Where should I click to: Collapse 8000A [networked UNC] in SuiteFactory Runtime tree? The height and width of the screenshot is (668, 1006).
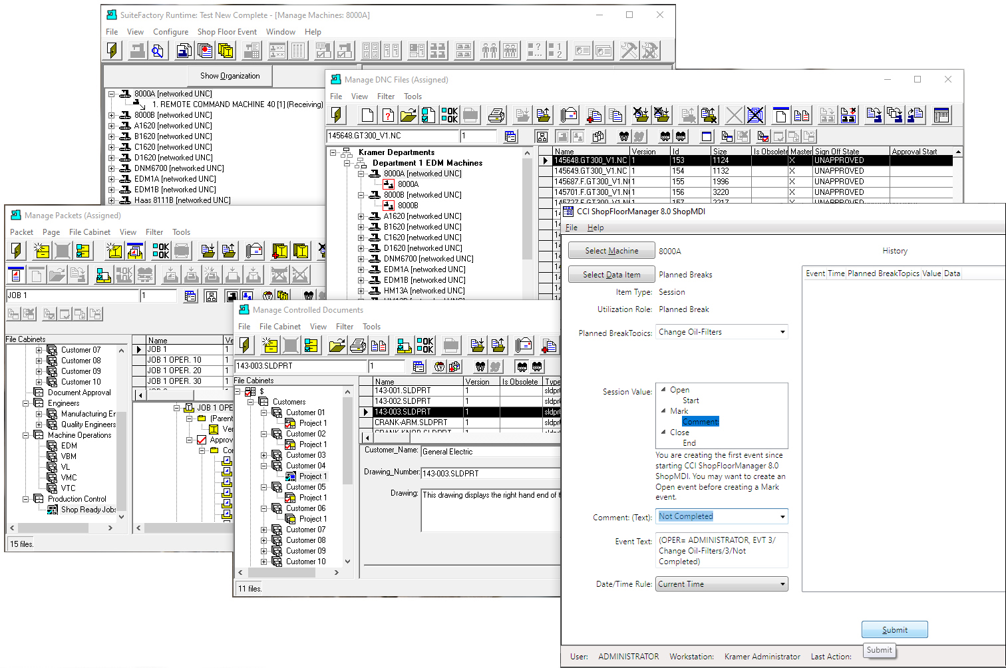tap(112, 94)
